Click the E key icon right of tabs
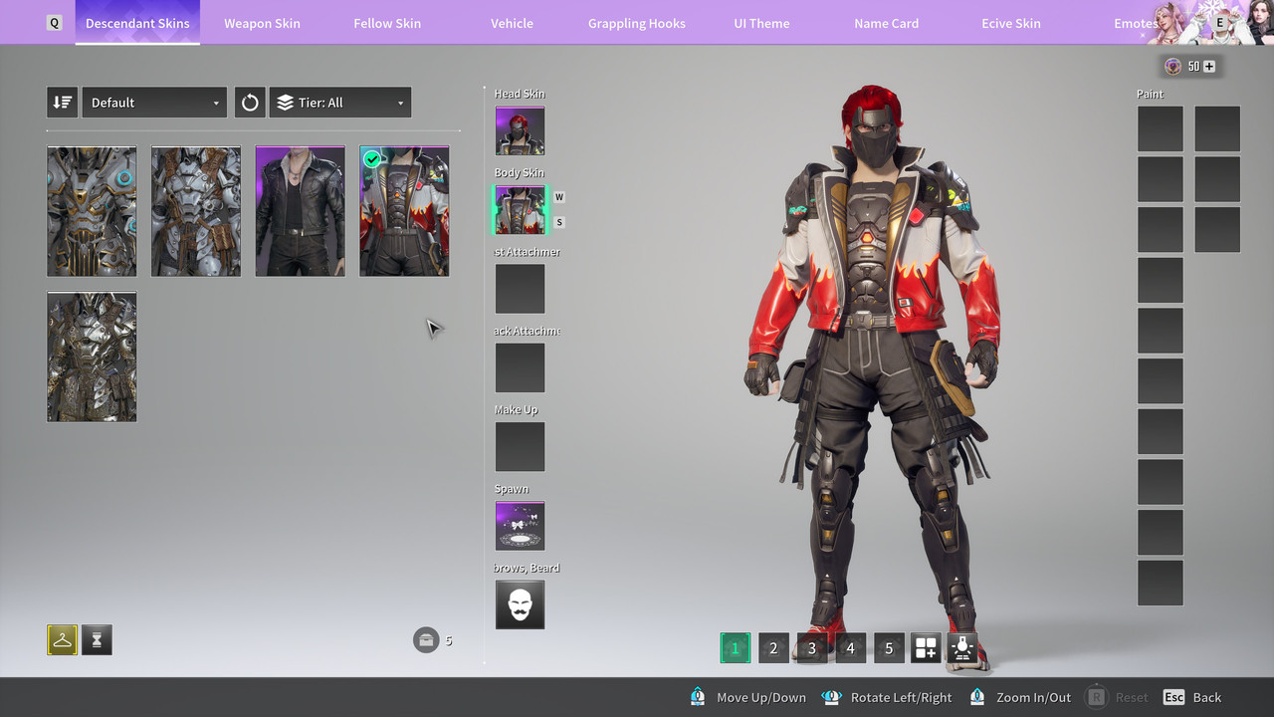 [1220, 23]
